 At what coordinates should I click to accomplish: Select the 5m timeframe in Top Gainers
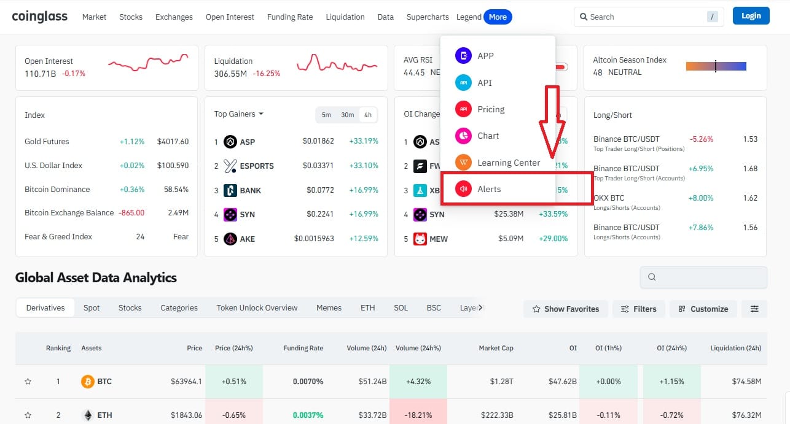pyautogui.click(x=326, y=115)
